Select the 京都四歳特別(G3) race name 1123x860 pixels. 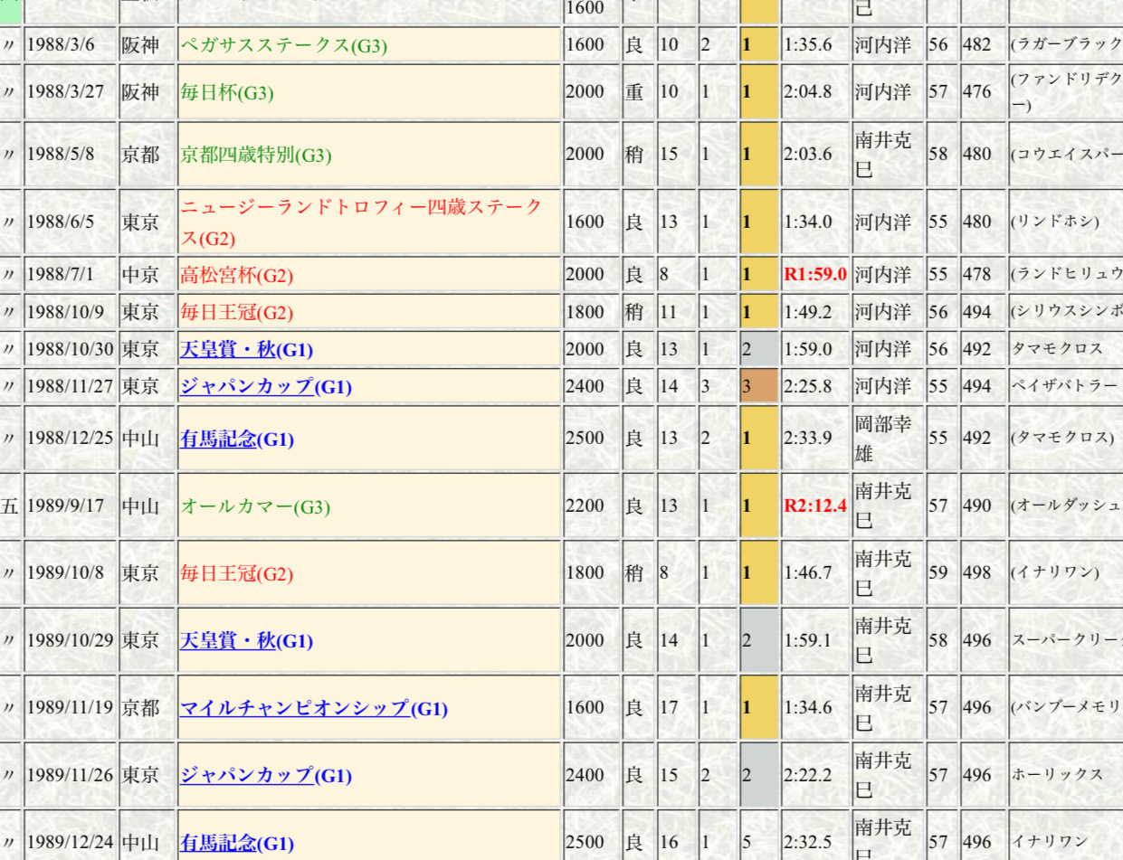(x=256, y=155)
